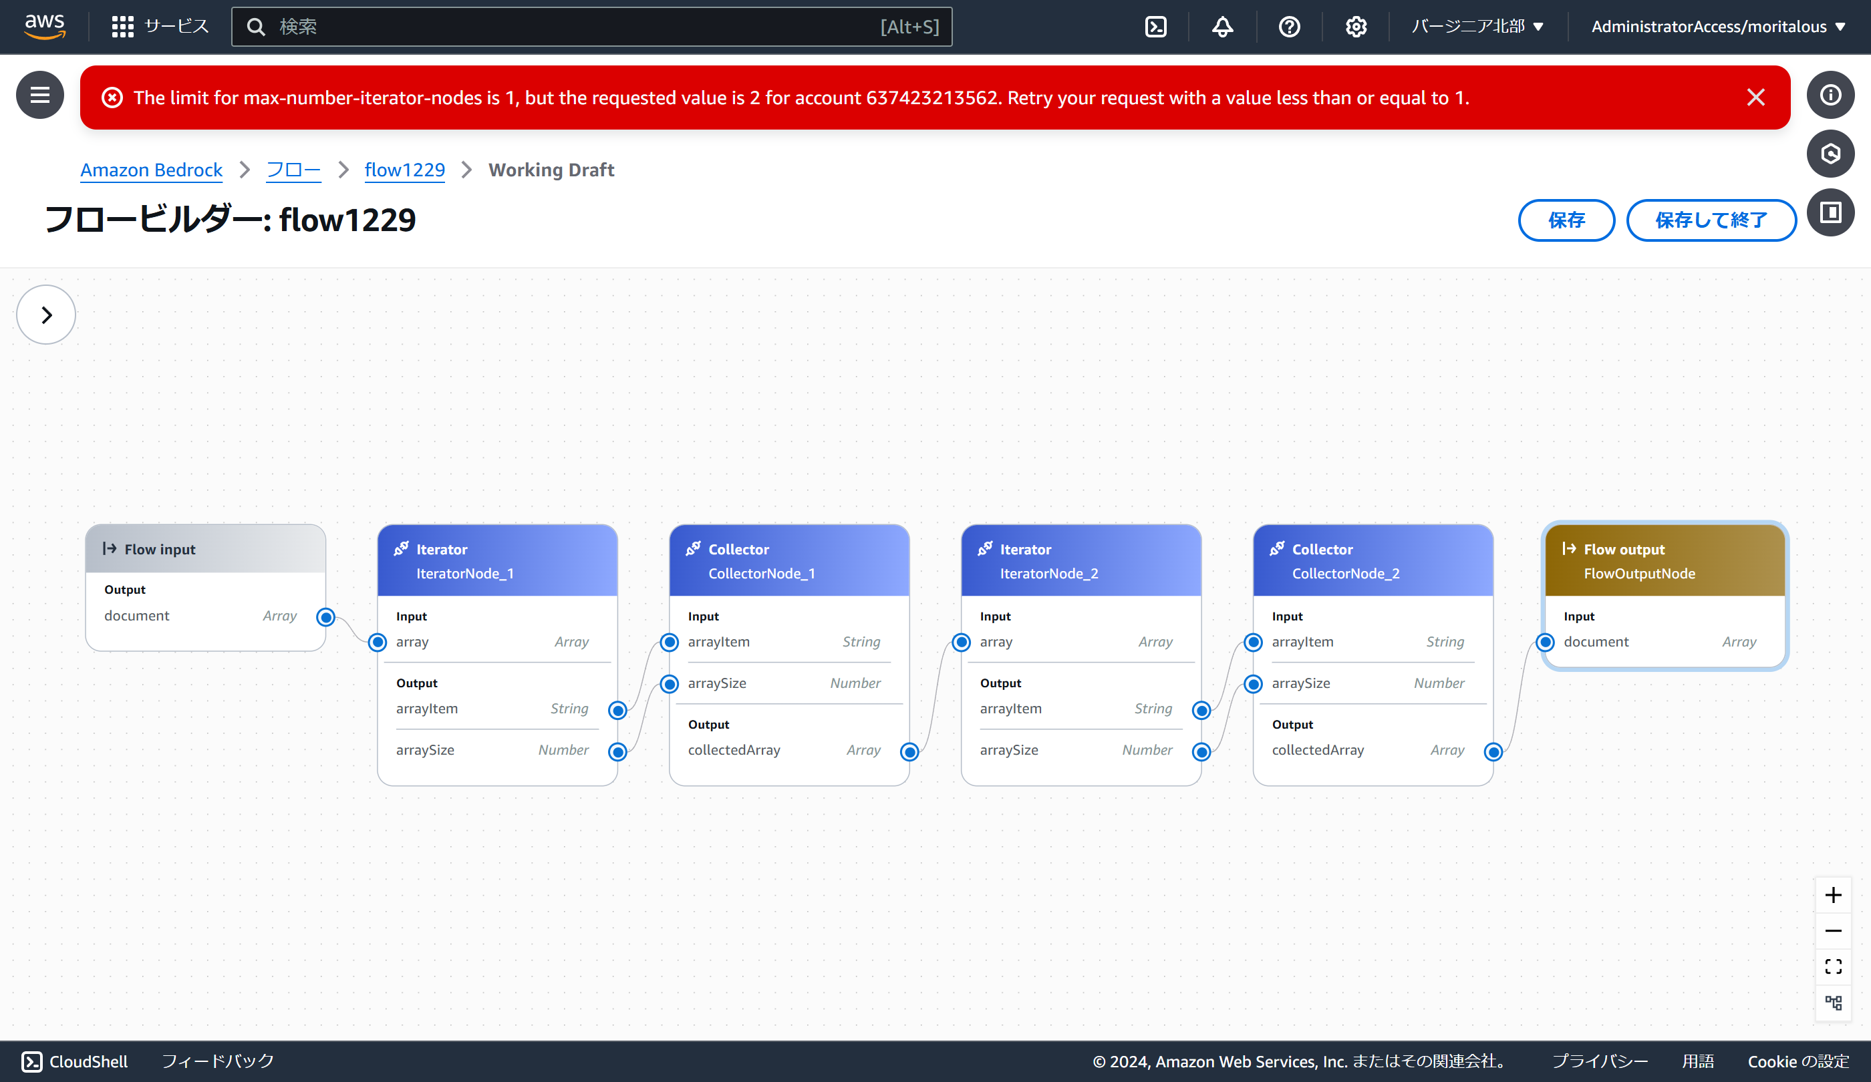Auto-arrange nodes with layout icon
1871x1082 pixels.
click(x=1832, y=1003)
